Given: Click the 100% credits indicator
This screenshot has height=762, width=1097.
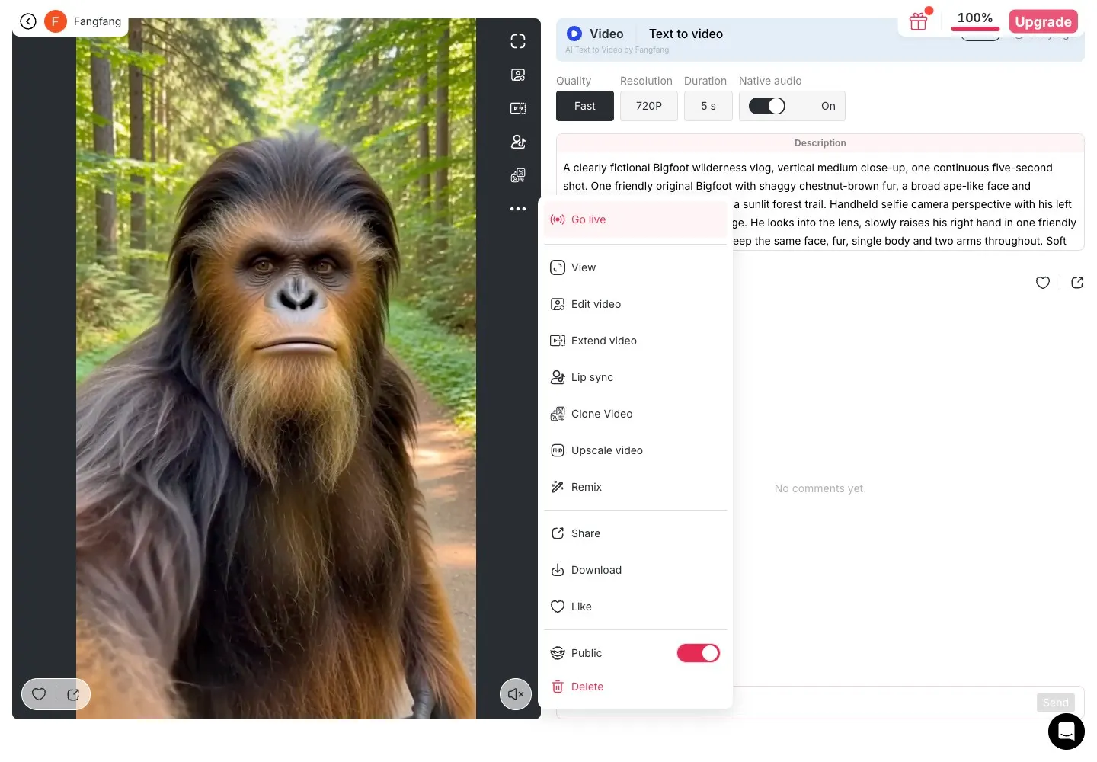Looking at the screenshot, I should pyautogui.click(x=975, y=20).
